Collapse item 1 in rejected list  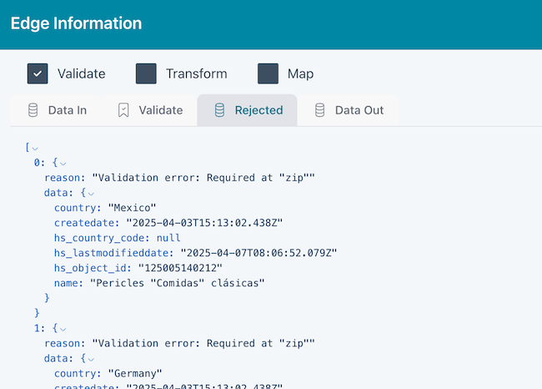click(63, 328)
